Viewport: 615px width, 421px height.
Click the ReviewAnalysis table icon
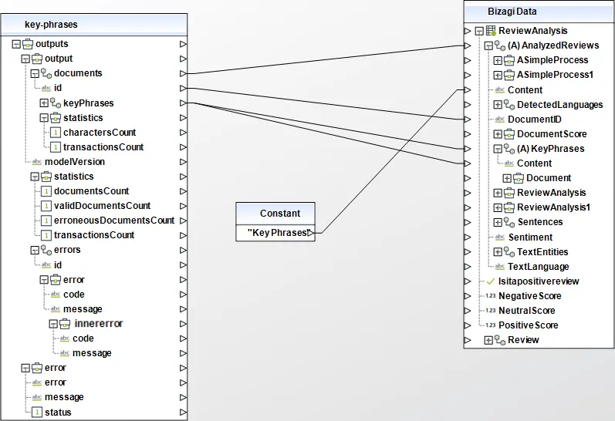pos(491,31)
